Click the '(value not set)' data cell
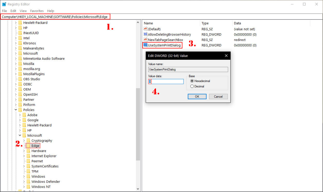This screenshot has height=192, width=323. click(244, 29)
